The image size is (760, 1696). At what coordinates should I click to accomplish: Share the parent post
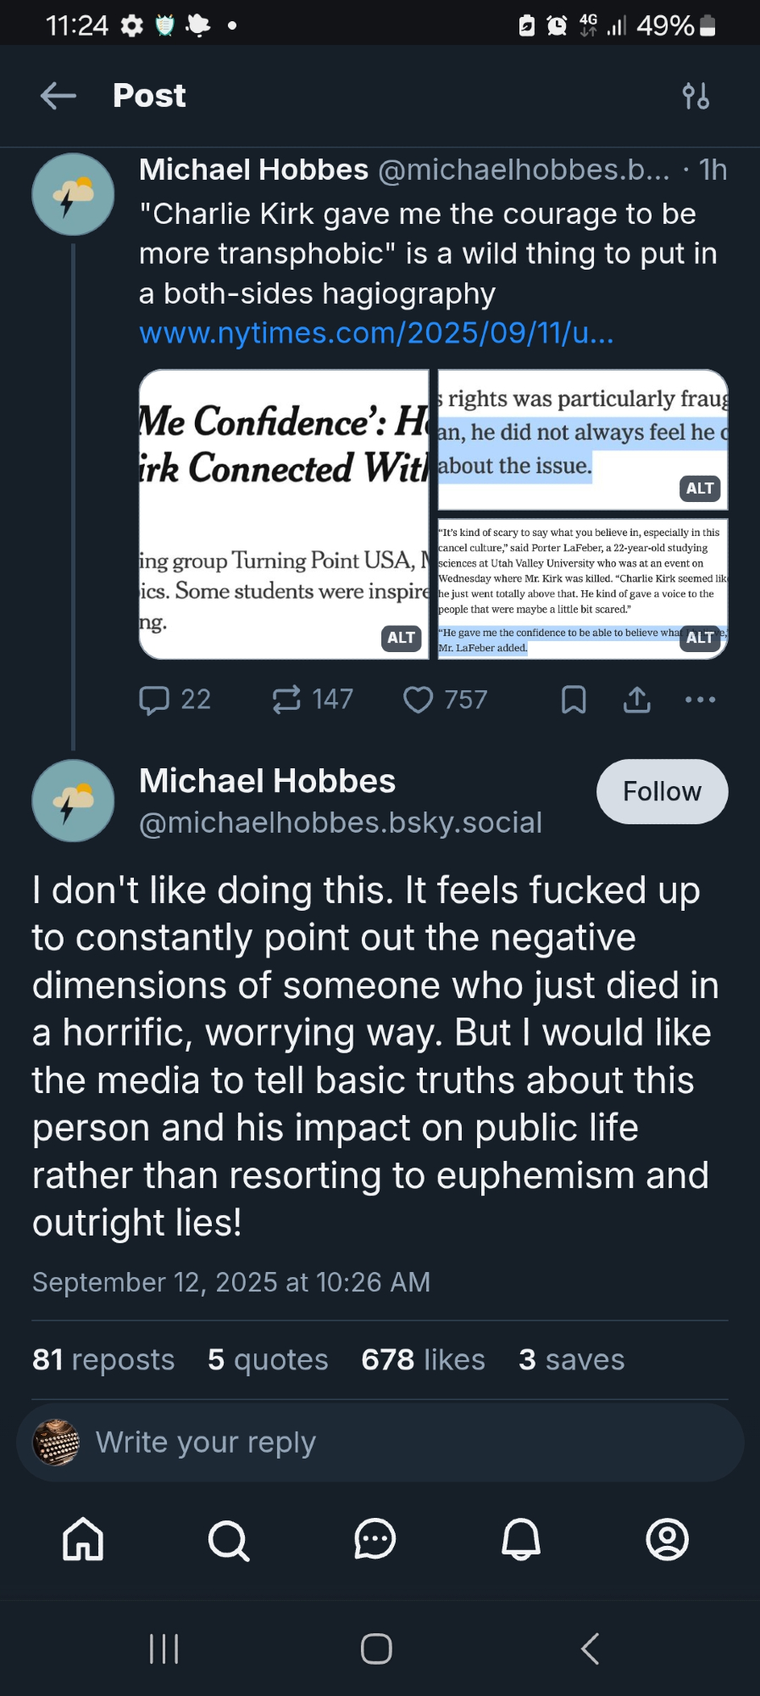pos(637,700)
